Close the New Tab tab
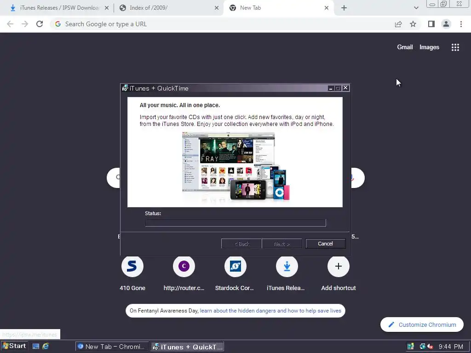Screen dimensions: 471x353 tap(327, 8)
